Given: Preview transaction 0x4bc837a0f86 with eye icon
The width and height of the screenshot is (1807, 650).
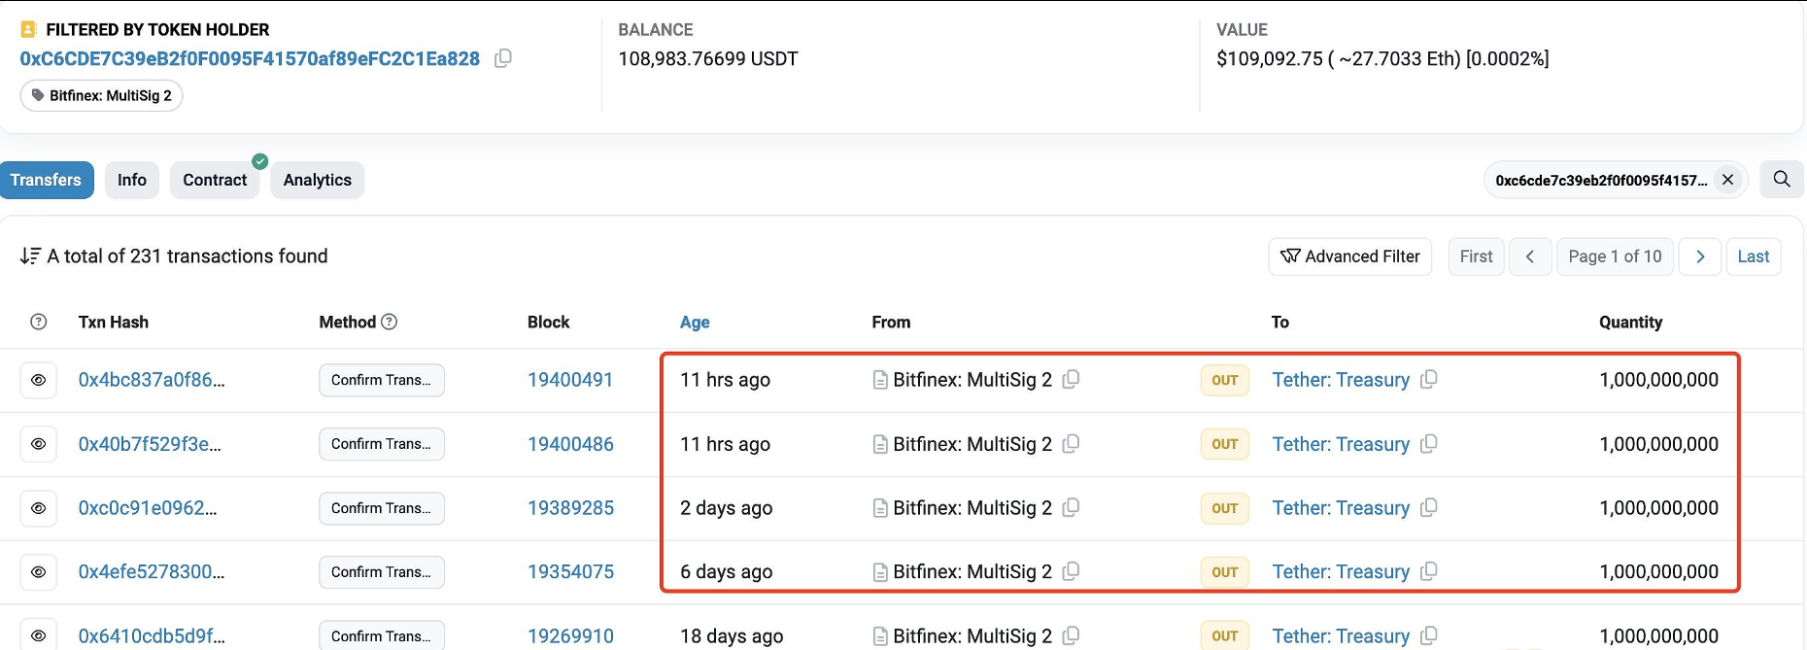Looking at the screenshot, I should 39,380.
